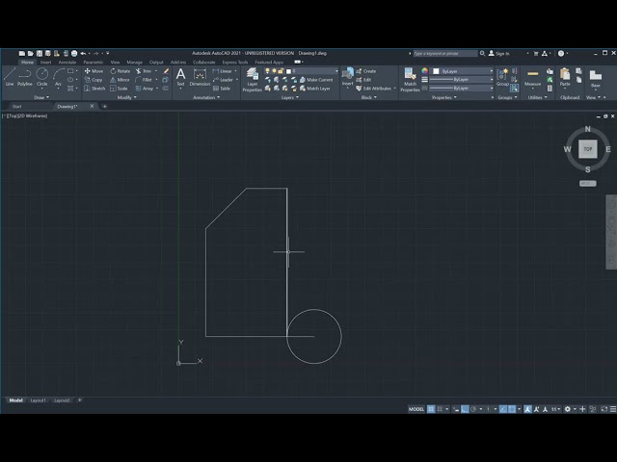Toggle Clean Screen icon in status bar
The width and height of the screenshot is (617, 462).
[x=604, y=409]
